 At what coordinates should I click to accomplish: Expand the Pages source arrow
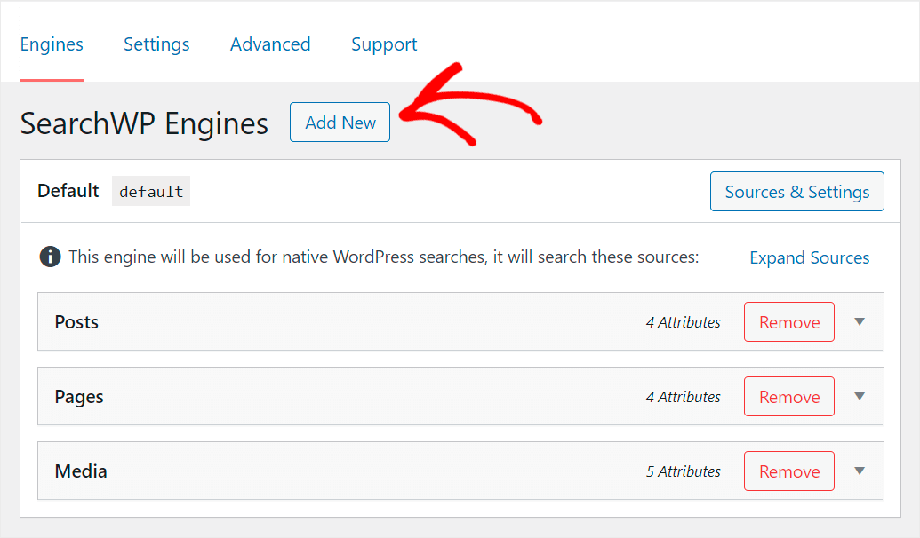pos(860,397)
